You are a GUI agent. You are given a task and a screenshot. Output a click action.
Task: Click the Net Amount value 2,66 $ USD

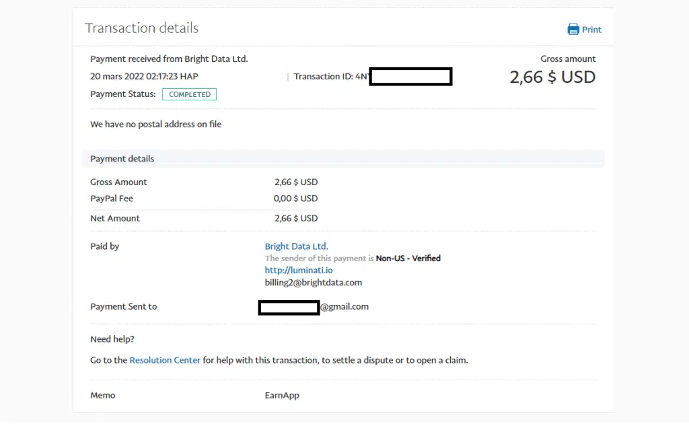pos(296,218)
